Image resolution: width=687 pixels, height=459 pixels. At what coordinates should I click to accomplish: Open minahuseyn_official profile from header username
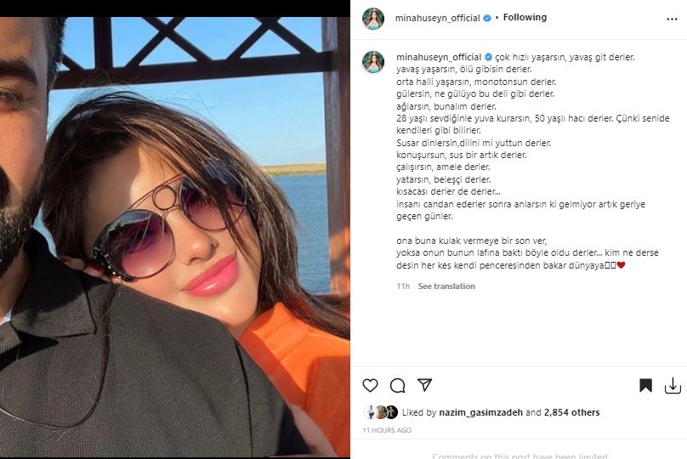pos(437,18)
